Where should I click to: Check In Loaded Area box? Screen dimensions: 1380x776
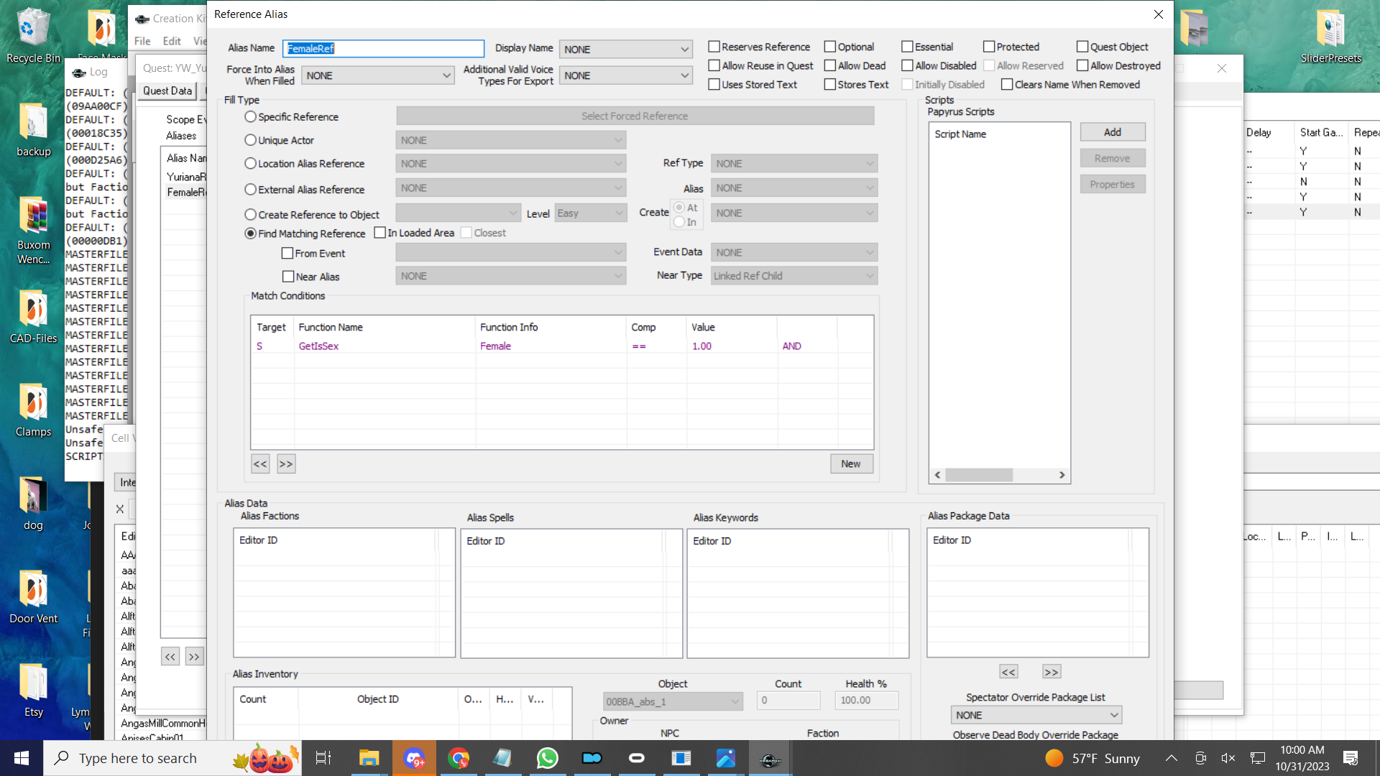380,233
